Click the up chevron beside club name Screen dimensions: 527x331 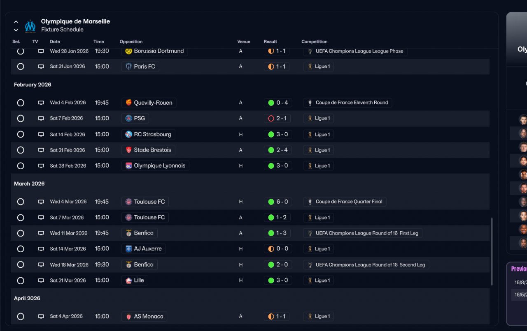(16, 22)
